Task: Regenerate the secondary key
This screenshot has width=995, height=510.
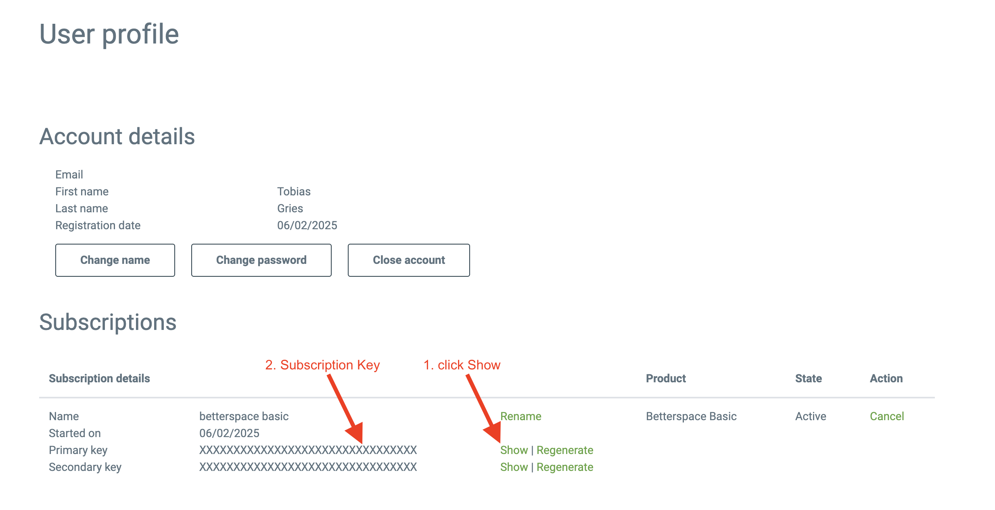Action: click(564, 467)
